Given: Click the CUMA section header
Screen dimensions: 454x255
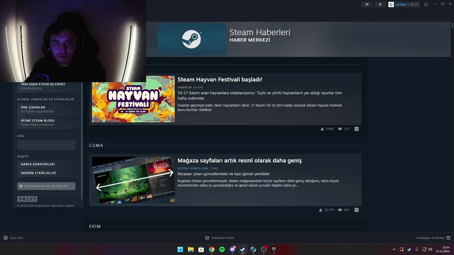Looking at the screenshot, I should pos(96,146).
